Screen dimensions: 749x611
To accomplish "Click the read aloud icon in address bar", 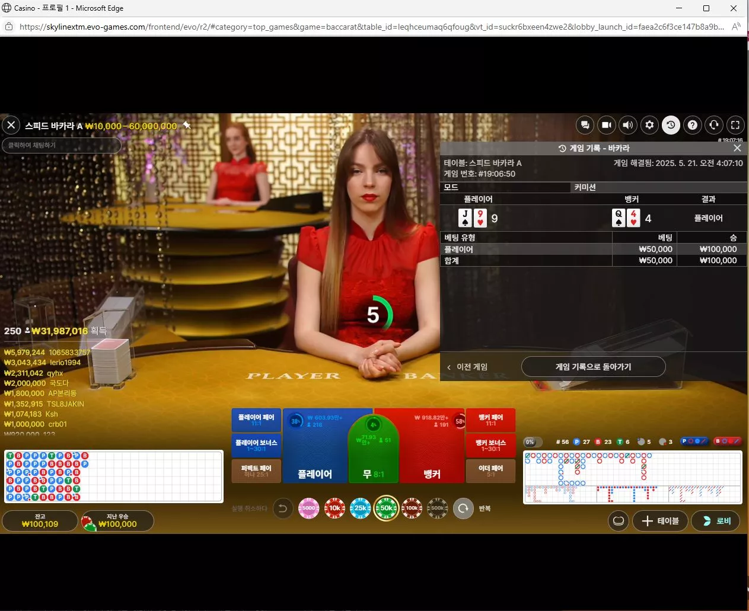I will point(736,27).
